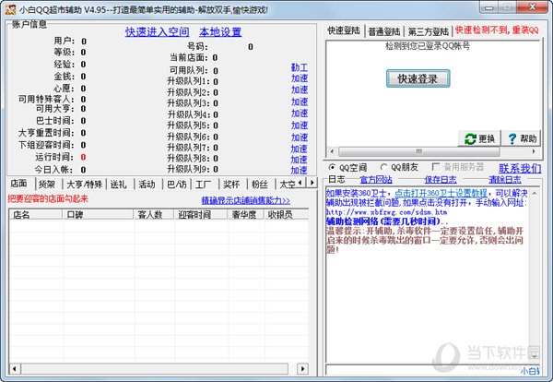
Task: Select the 货架 tab
Action: click(x=47, y=185)
